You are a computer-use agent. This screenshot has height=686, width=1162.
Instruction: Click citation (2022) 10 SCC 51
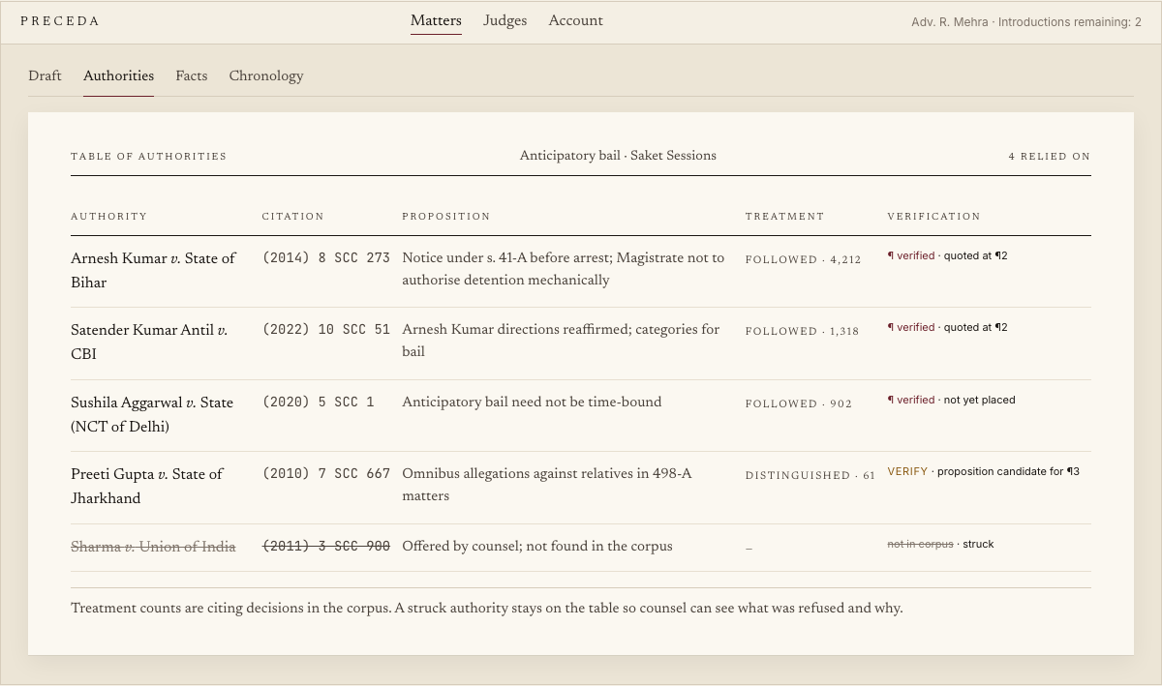tap(326, 330)
